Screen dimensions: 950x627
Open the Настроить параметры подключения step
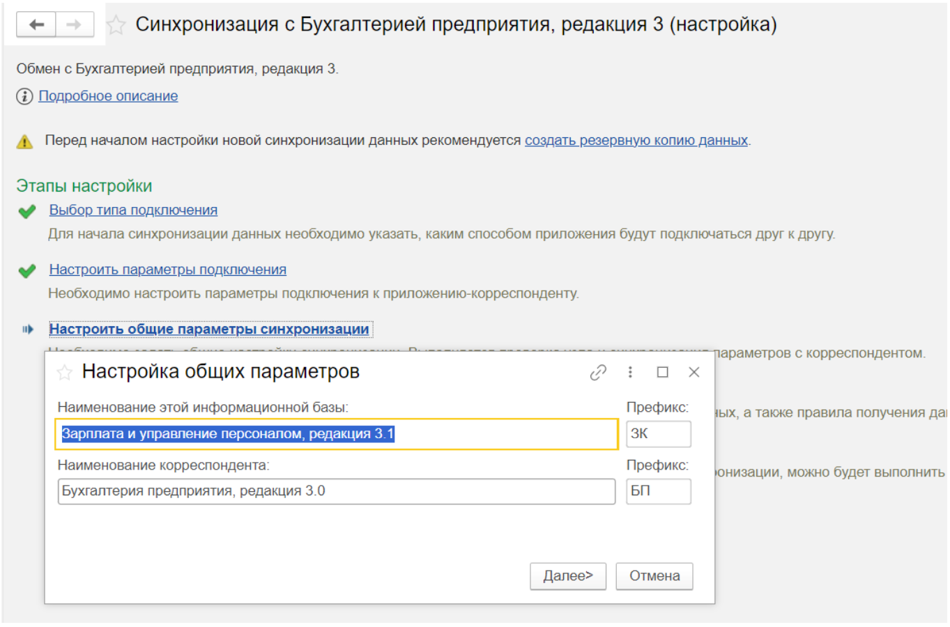[x=167, y=270]
